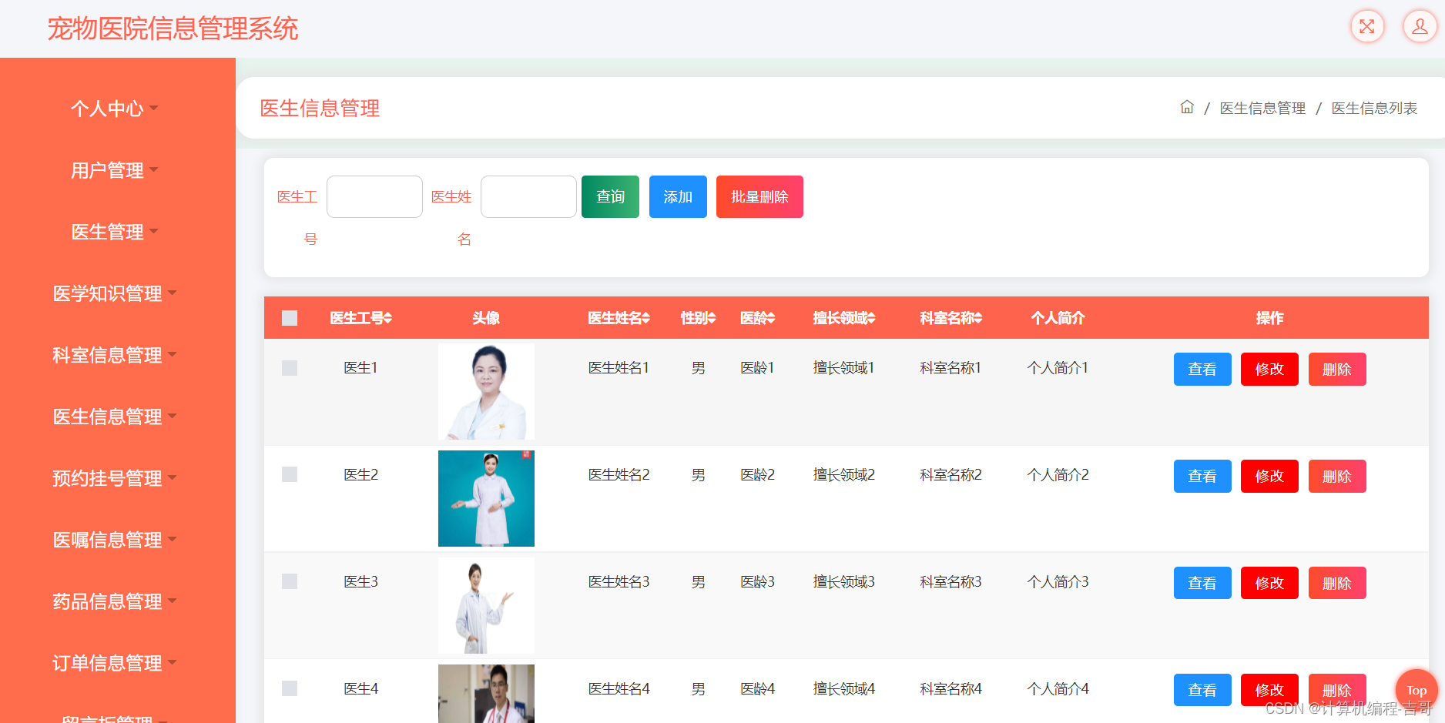Click the 批量删除 button
Image resolution: width=1445 pixels, height=723 pixels.
(759, 196)
